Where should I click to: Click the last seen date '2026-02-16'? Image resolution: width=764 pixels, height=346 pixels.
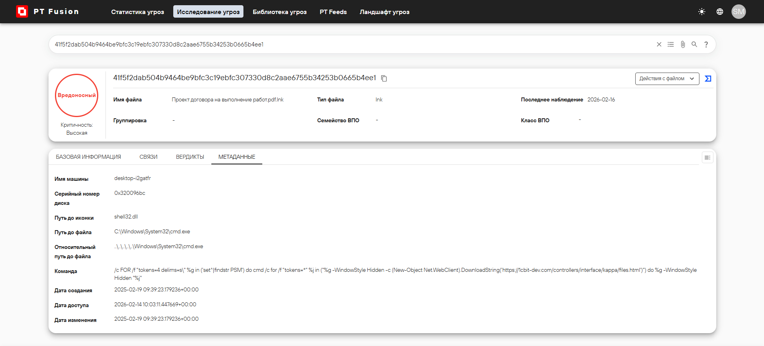coord(601,99)
